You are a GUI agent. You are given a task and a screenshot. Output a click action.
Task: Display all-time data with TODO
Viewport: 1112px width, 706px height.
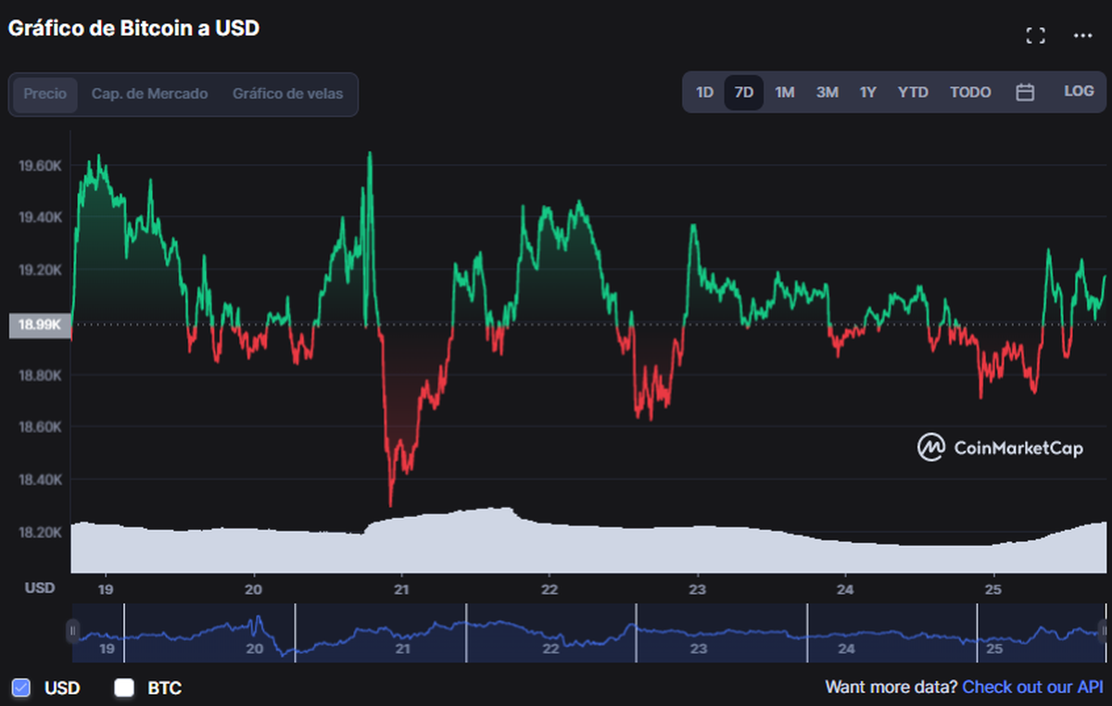click(x=969, y=92)
